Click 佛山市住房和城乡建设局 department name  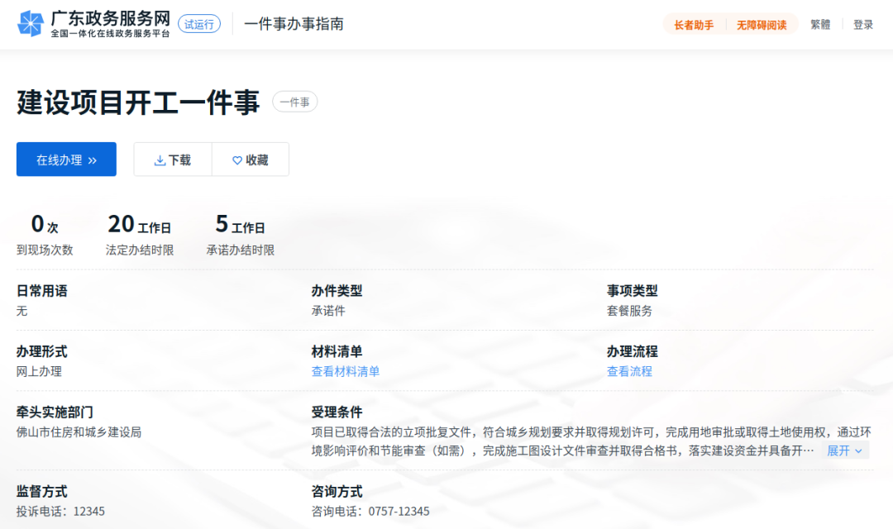point(79,432)
